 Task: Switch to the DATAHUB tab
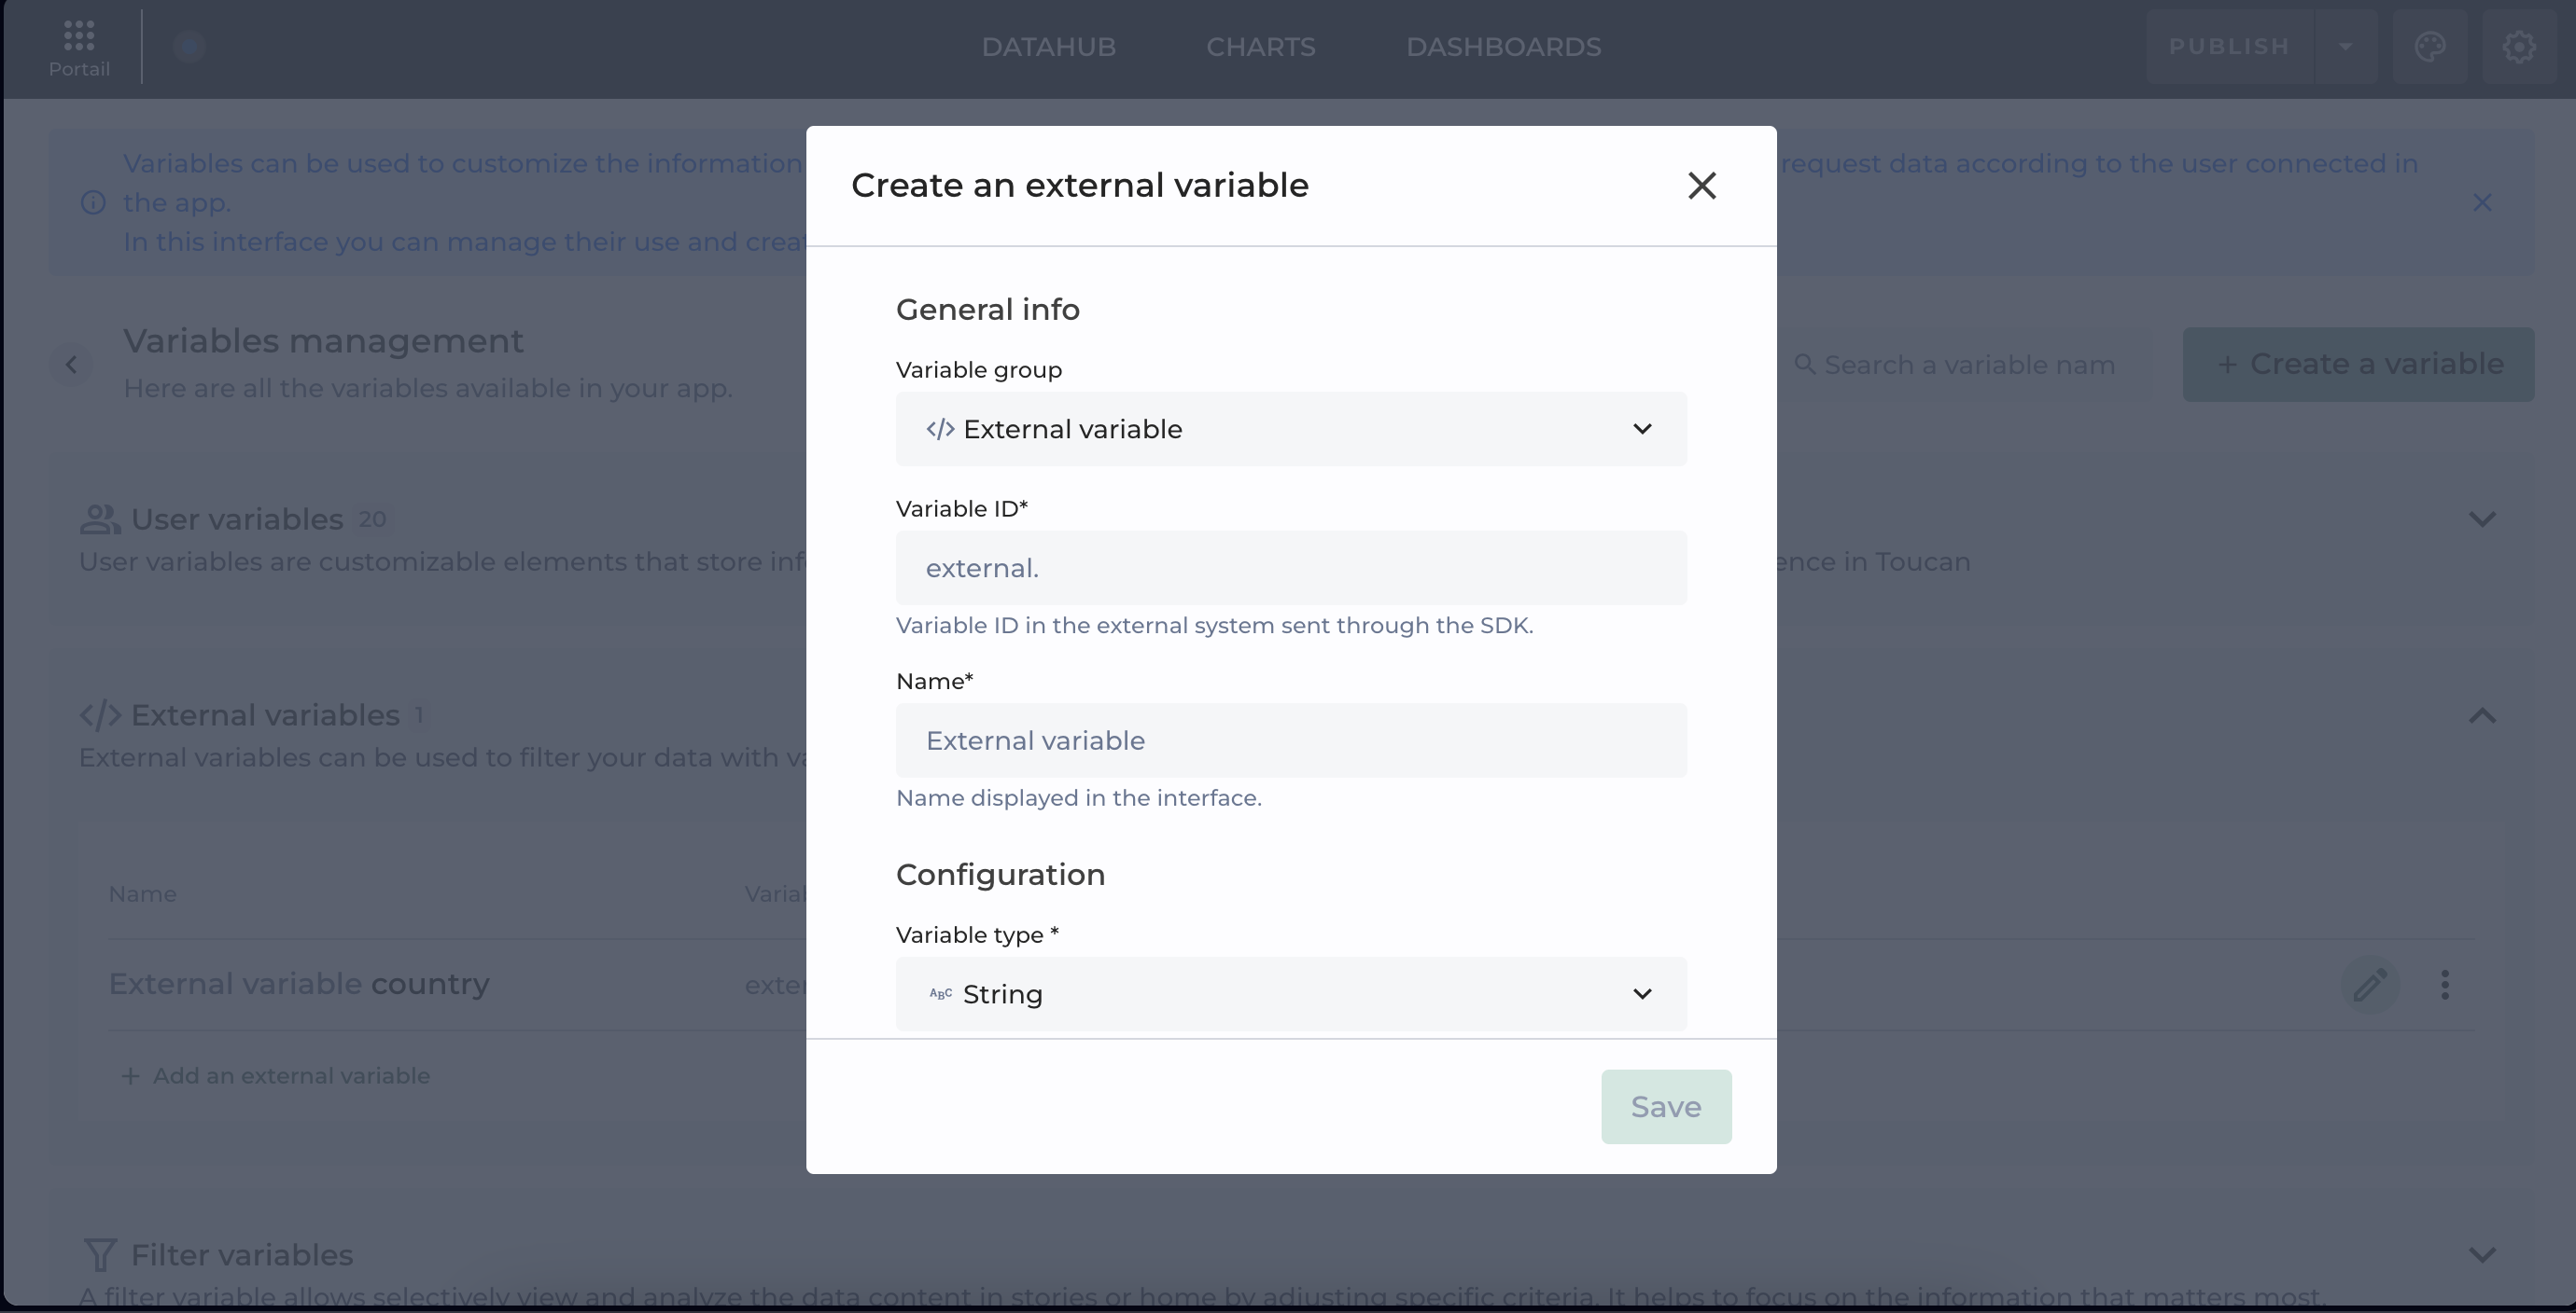click(1048, 47)
